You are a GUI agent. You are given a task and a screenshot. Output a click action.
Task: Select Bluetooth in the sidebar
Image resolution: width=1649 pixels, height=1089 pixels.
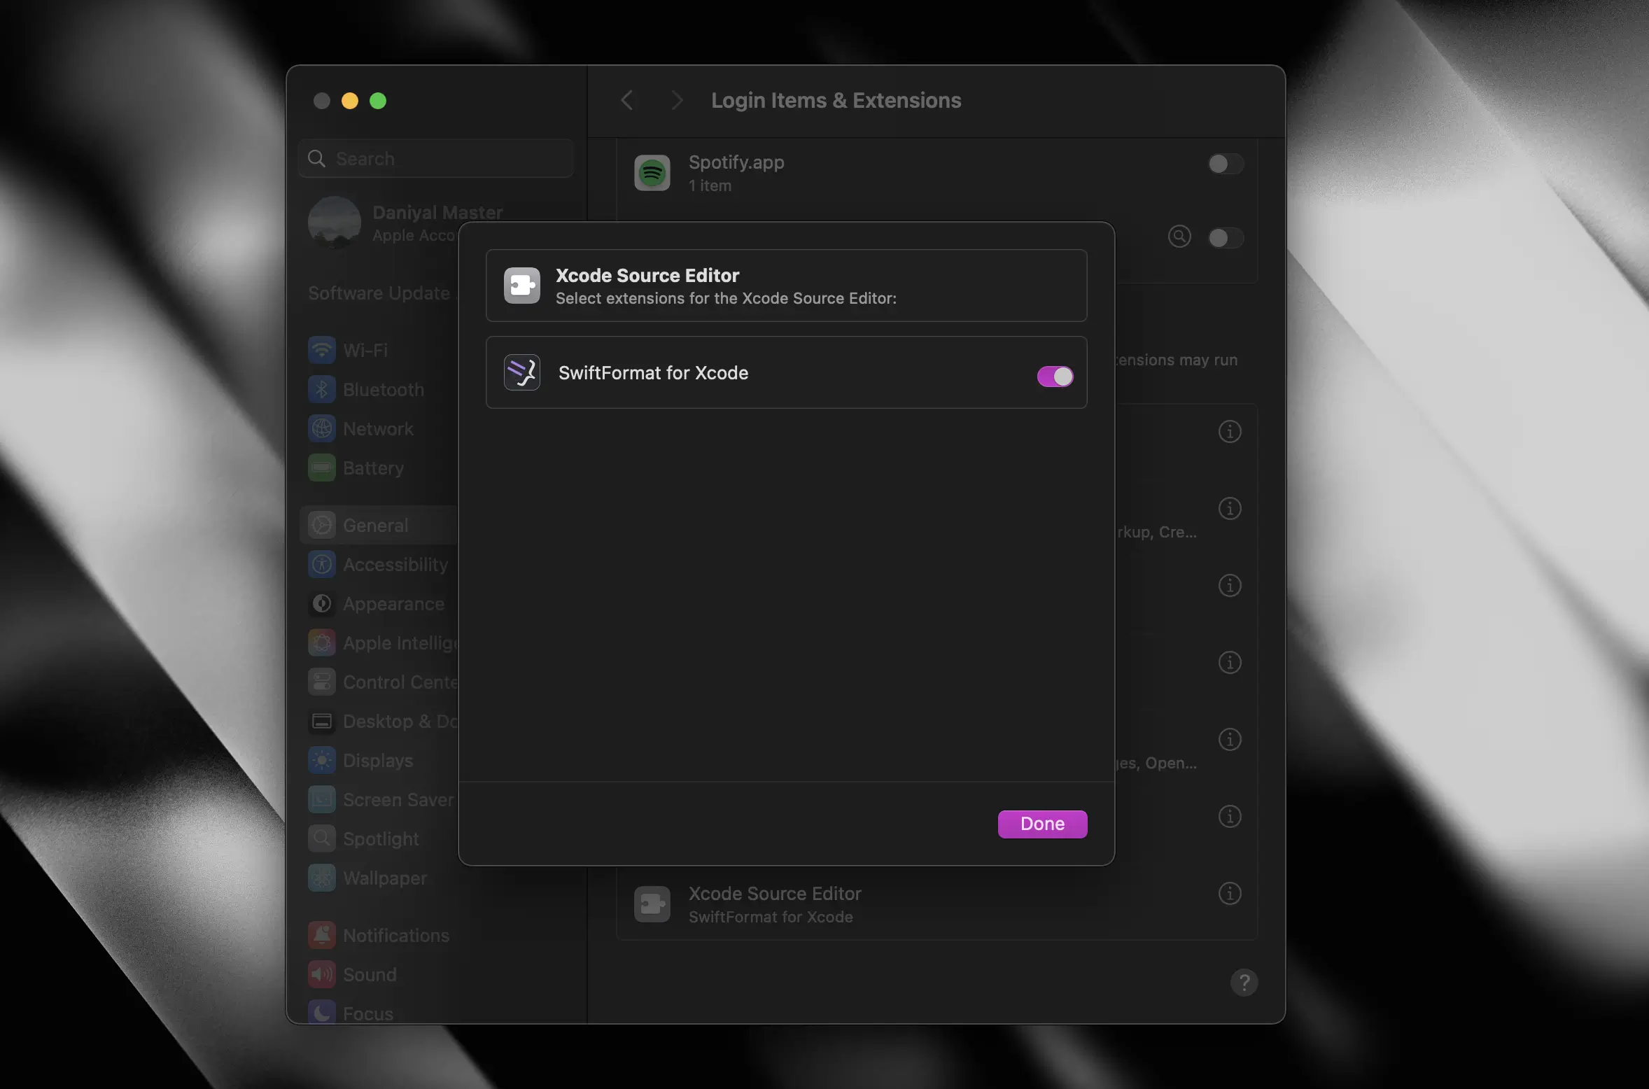383,390
